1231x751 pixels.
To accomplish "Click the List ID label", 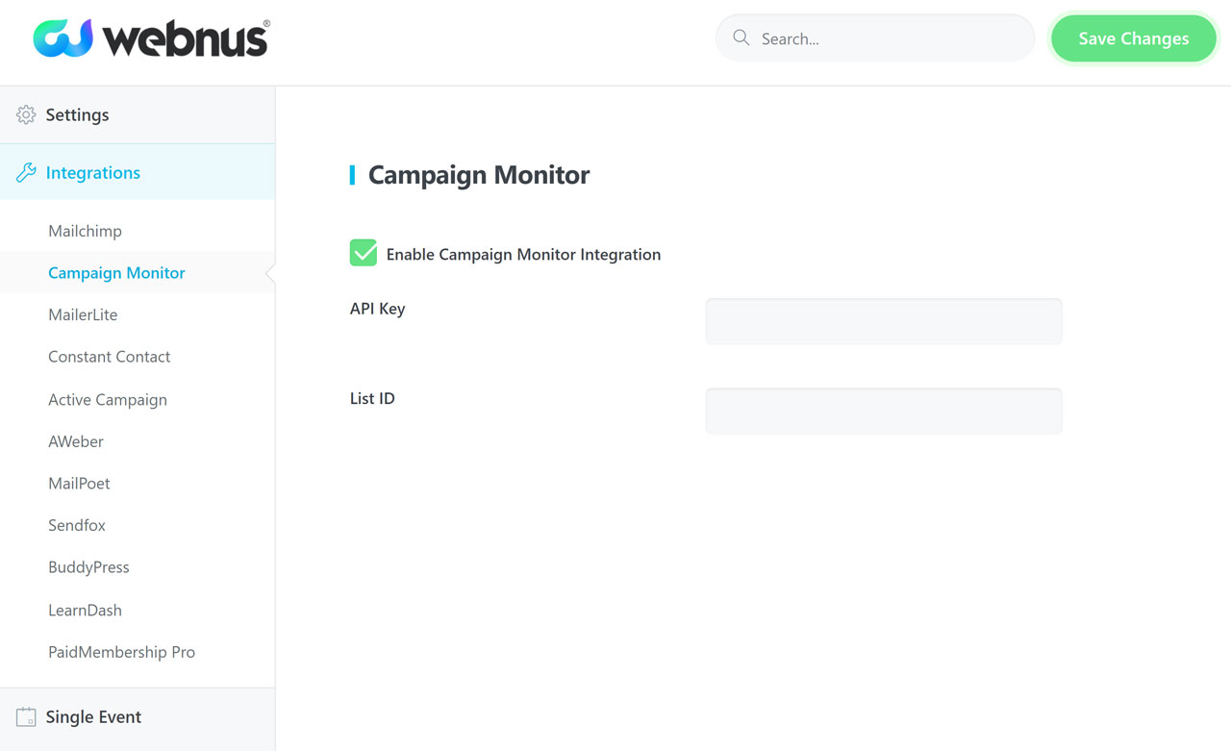I will pos(372,398).
